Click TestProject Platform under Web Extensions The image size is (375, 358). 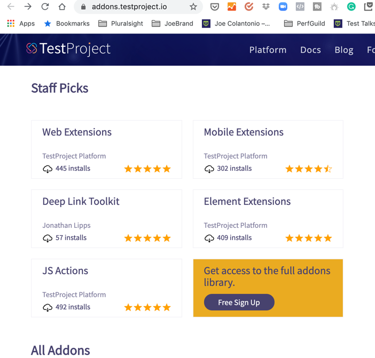[x=74, y=156]
